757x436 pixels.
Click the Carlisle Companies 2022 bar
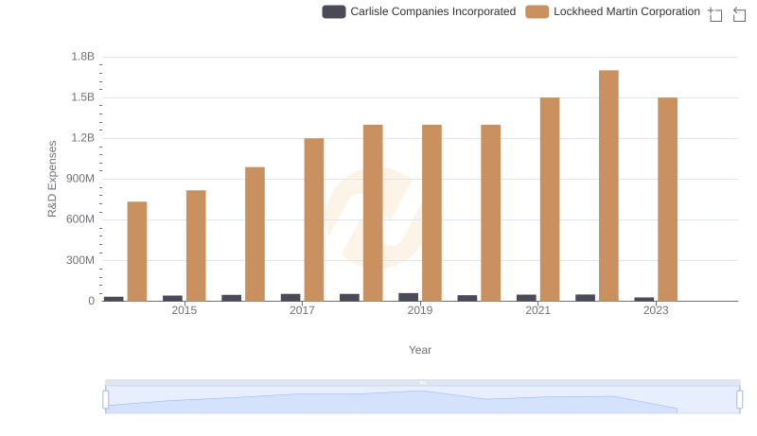point(585,298)
